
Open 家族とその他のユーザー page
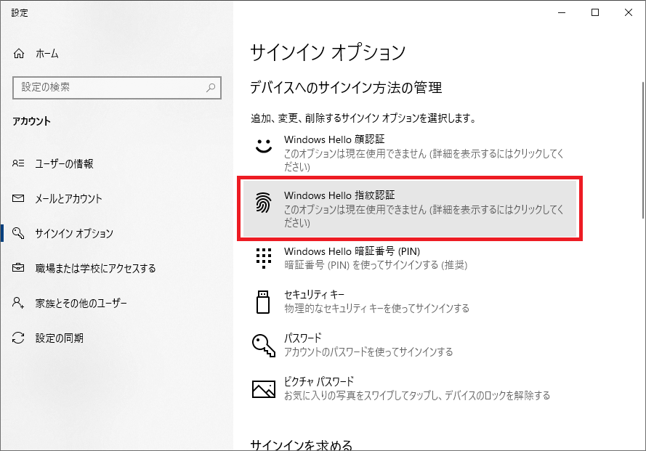point(81,303)
